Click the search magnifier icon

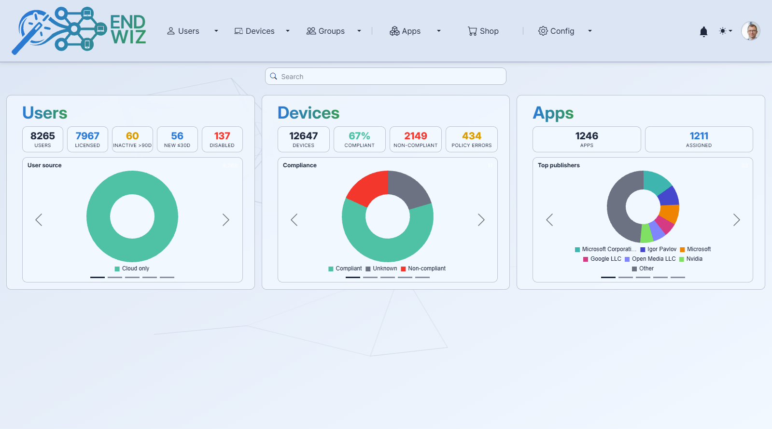(274, 76)
